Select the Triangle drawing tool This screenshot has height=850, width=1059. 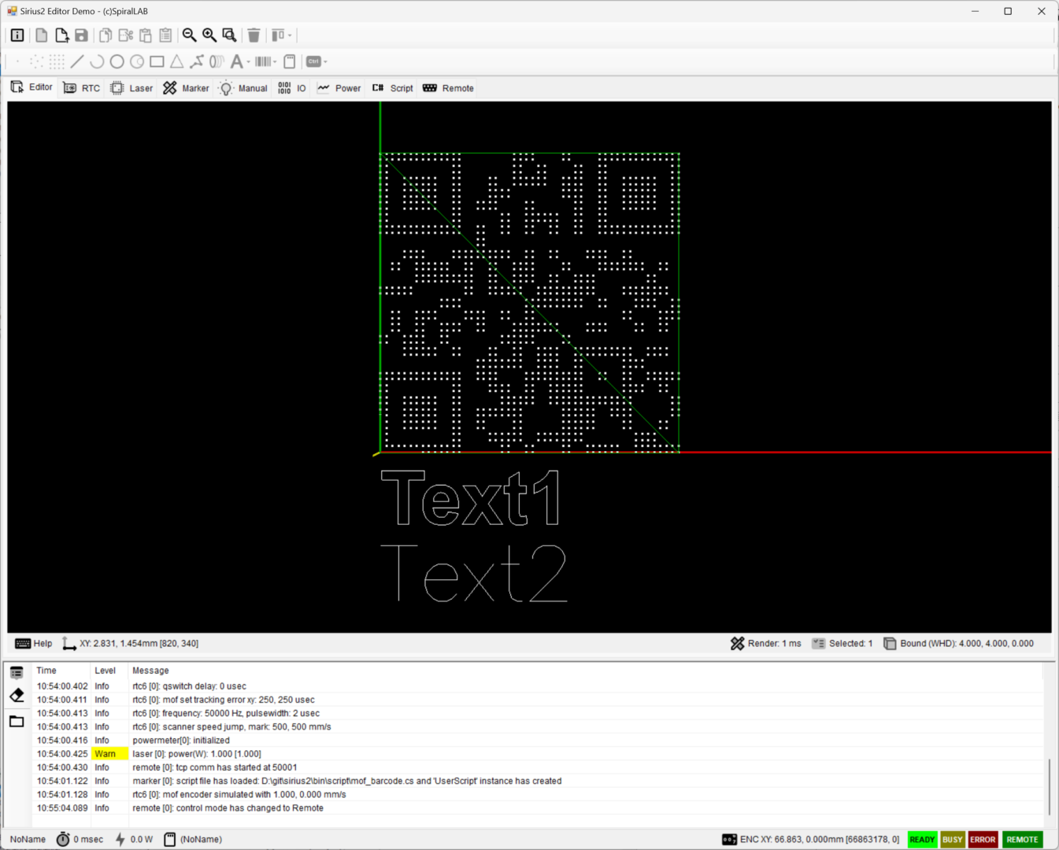pos(177,61)
